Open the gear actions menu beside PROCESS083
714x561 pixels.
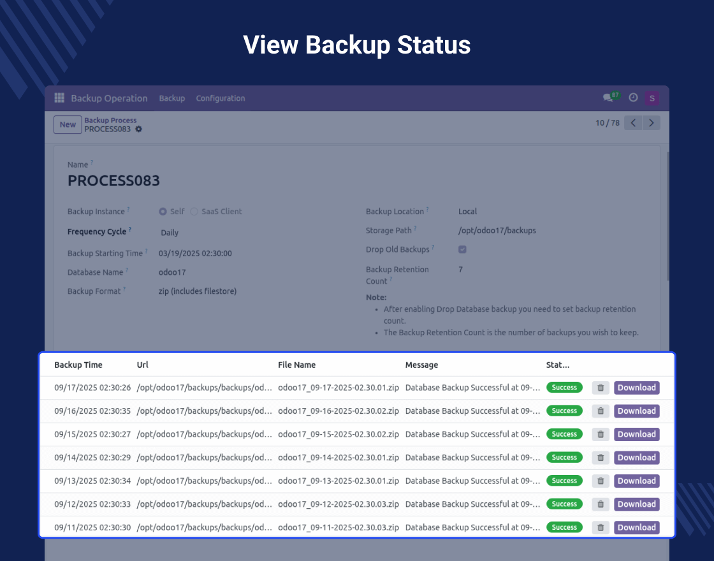point(138,129)
